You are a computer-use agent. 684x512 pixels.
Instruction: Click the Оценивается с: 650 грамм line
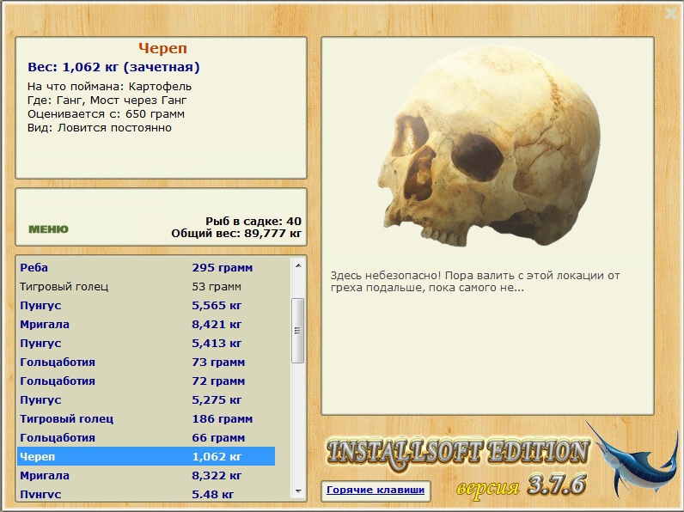106,114
